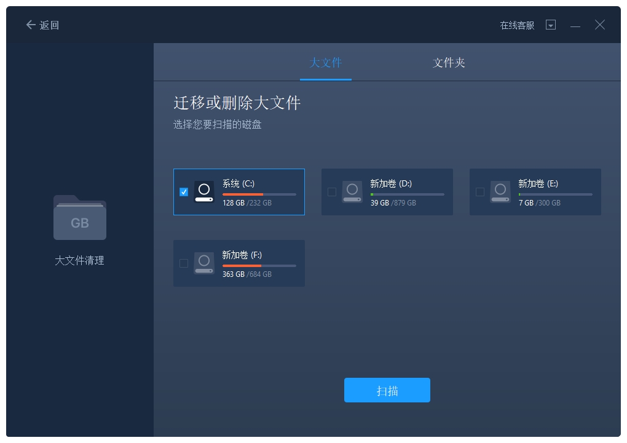Minimize the window
The image size is (627, 443).
(575, 25)
